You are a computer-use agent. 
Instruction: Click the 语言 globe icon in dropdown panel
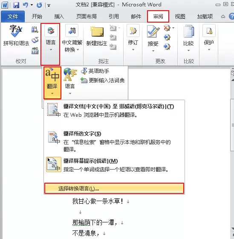click(x=70, y=75)
